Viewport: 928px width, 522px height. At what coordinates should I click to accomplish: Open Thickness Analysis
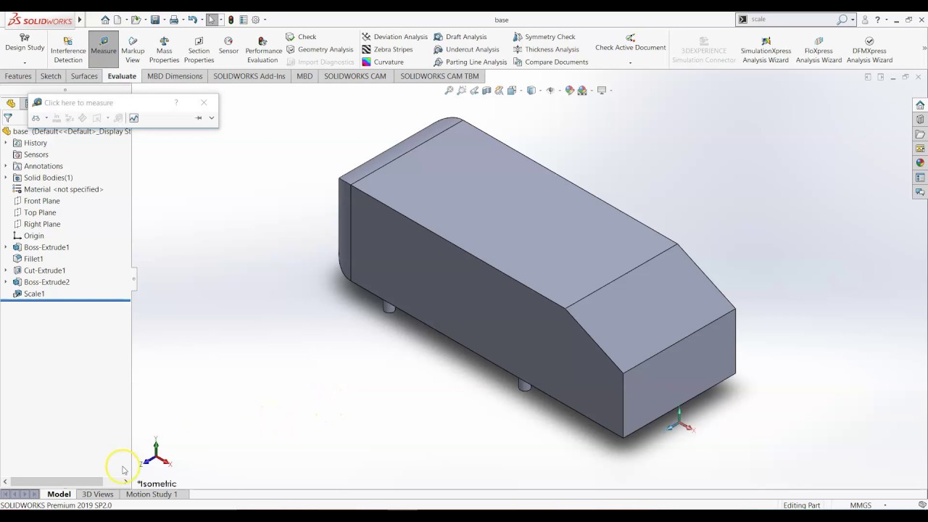[x=545, y=49]
